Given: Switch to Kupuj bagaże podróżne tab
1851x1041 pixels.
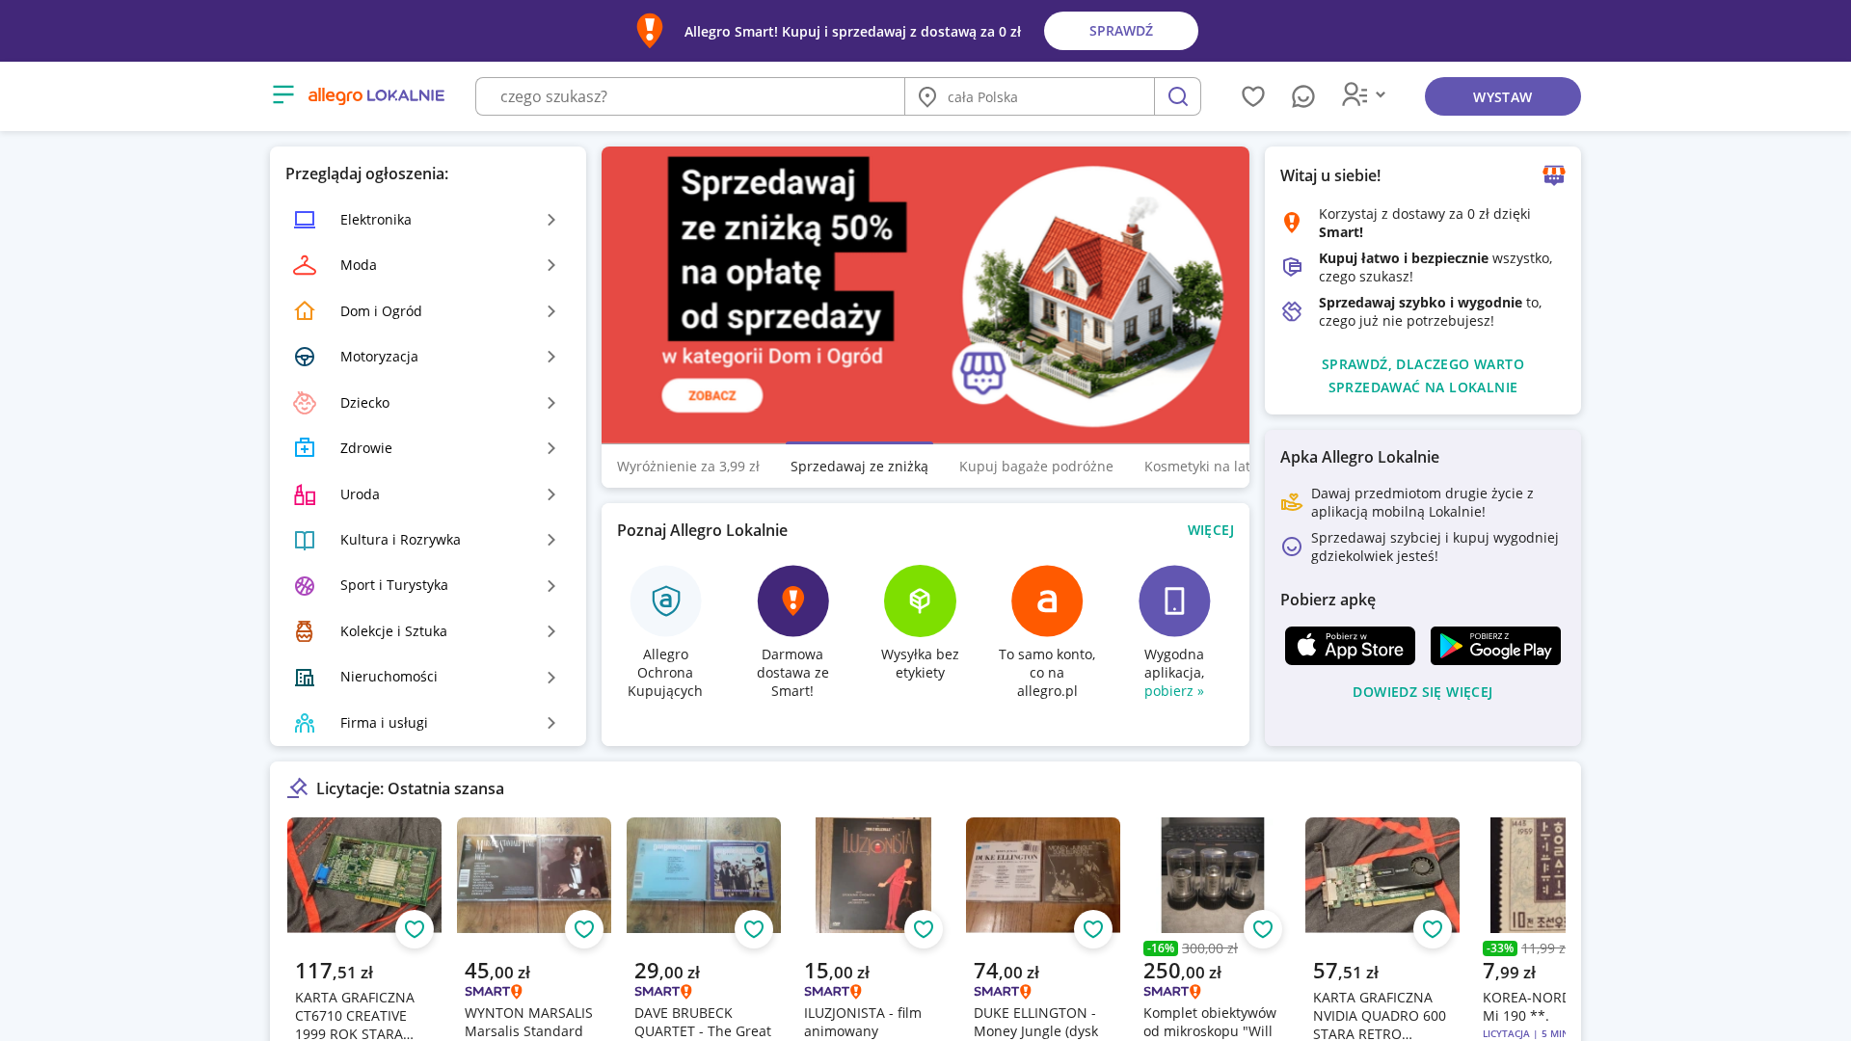Looking at the screenshot, I should coord(1036,467).
